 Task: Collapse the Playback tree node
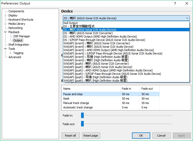(x=5, y=32)
